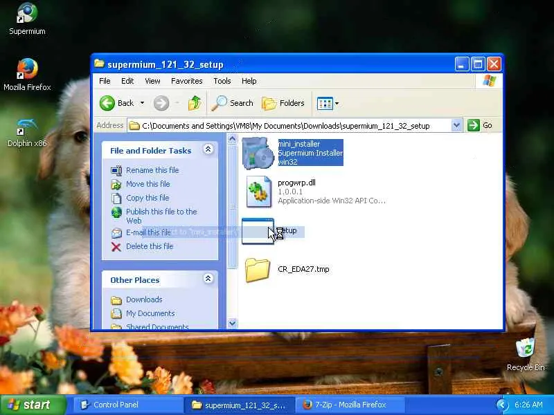Image resolution: width=554 pixels, height=415 pixels.
Task: Click the taskbar clock showing 6:26 AM
Action: (528, 405)
